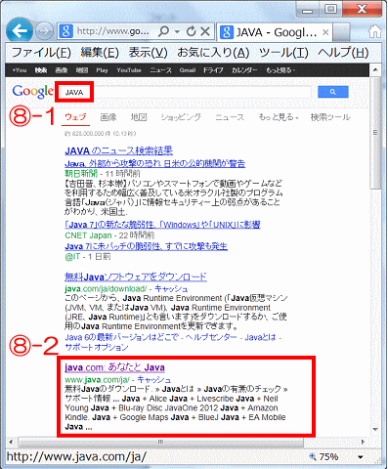Open the zoom level dropdown arrow
388x469 pixels.
361,457
